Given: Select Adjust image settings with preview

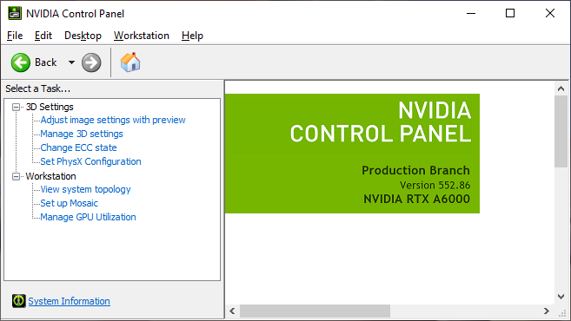Looking at the screenshot, I should click(113, 120).
